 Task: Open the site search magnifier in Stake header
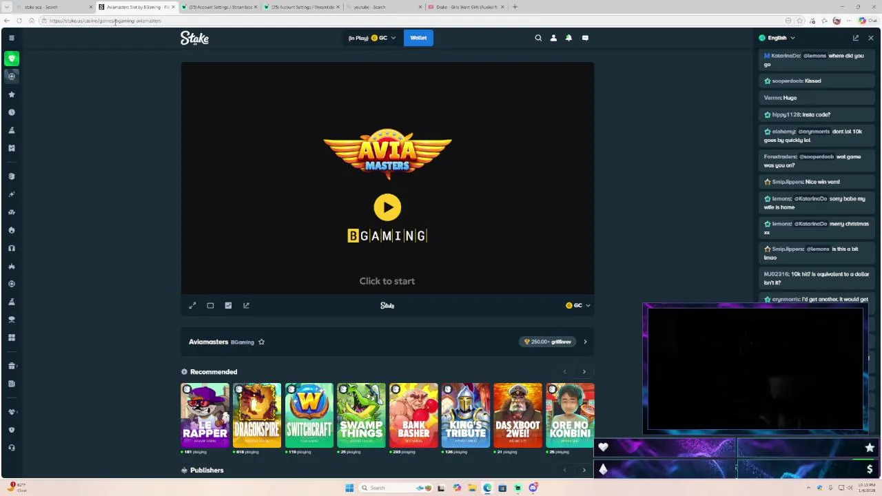pyautogui.click(x=538, y=38)
